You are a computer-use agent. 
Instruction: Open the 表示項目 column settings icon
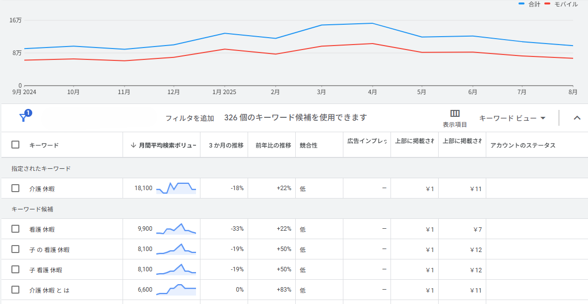(x=455, y=113)
